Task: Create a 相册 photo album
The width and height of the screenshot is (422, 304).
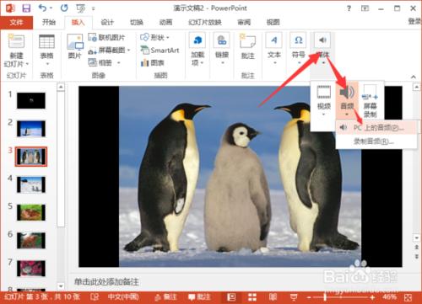Action: coord(104,62)
